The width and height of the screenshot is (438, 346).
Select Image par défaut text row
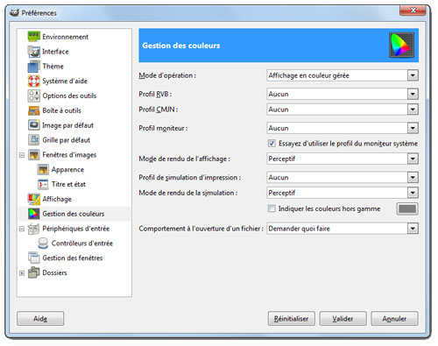pyautogui.click(x=67, y=125)
